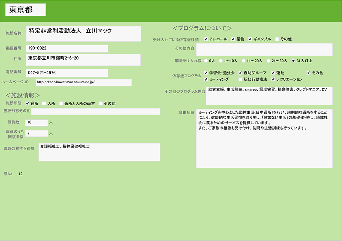This screenshot has width=342, height=241.
Task: Enable the 認知行動療法 checkbox
Action: pos(240,79)
